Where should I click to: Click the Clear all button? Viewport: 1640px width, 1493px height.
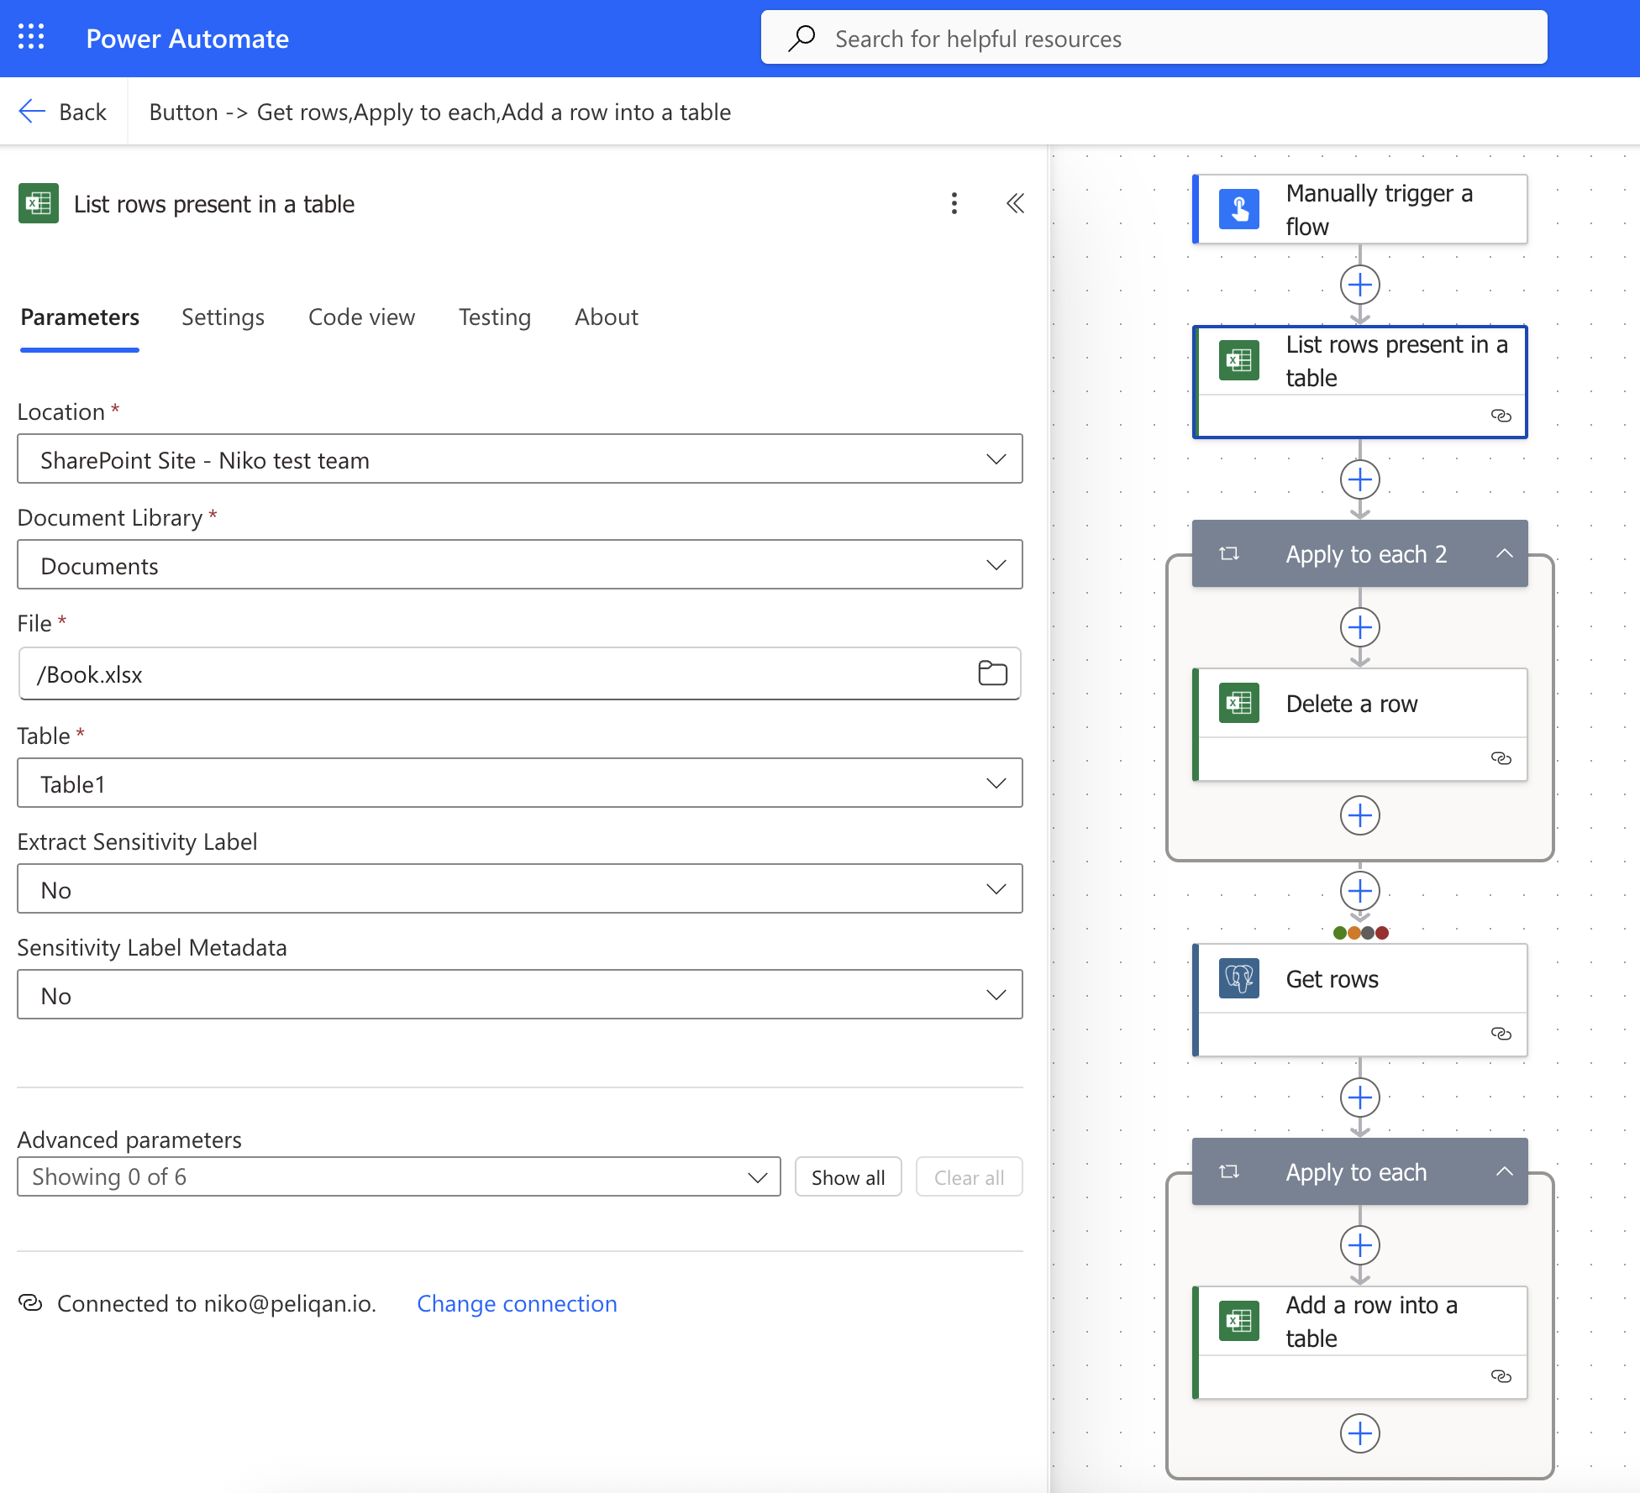coord(969,1177)
